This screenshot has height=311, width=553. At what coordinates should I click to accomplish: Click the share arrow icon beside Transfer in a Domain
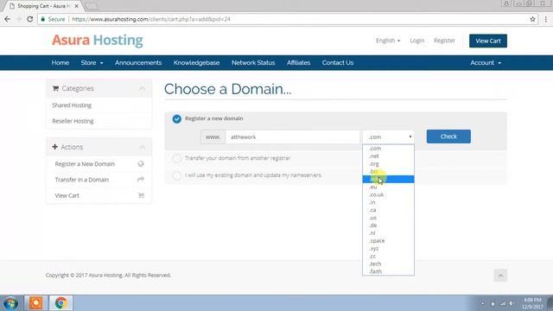141,180
